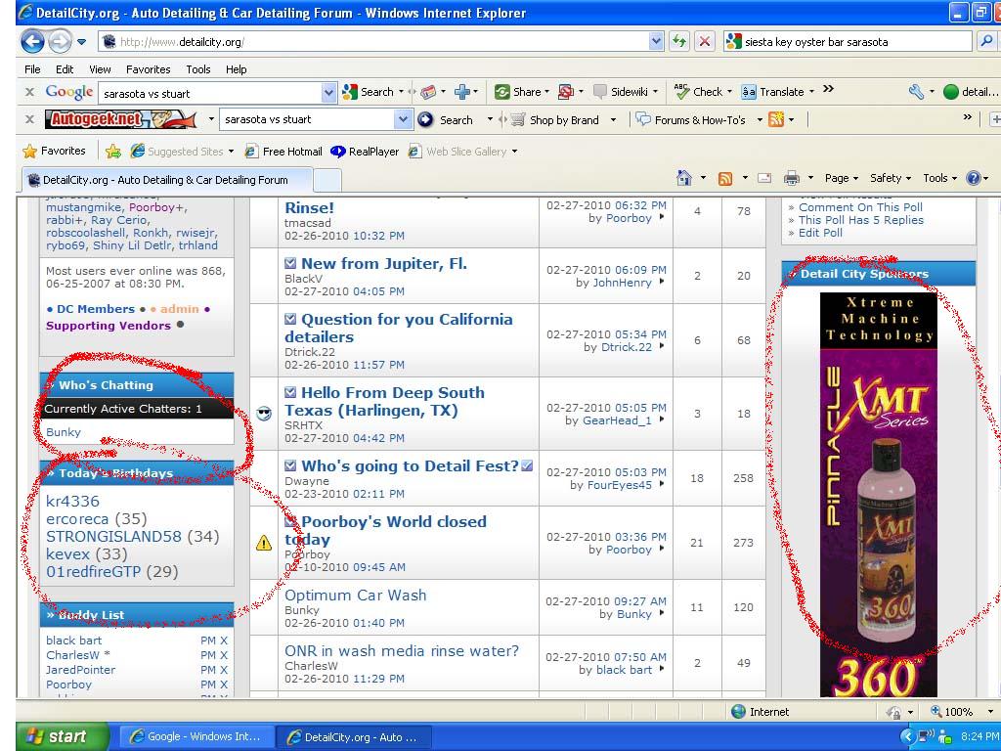Open the Google toolbar search box dropdown
Viewport: 1001px width, 751px height.
coord(328,93)
